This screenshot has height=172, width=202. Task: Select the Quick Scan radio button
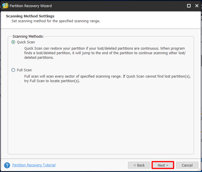click(13, 42)
